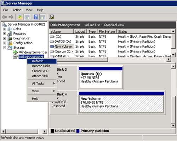
Task: Select the New Volume 170,00 GB partition block
Action: click(121, 102)
